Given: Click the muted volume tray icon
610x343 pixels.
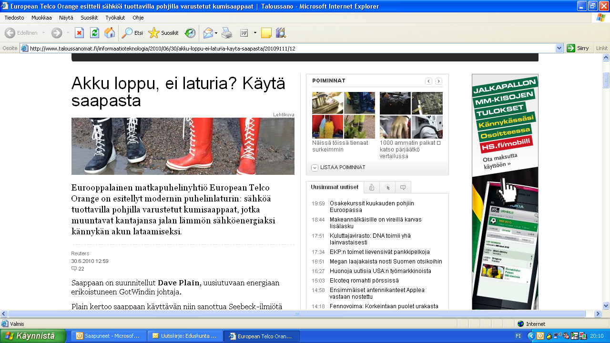Looking at the screenshot, I should 565,336.
